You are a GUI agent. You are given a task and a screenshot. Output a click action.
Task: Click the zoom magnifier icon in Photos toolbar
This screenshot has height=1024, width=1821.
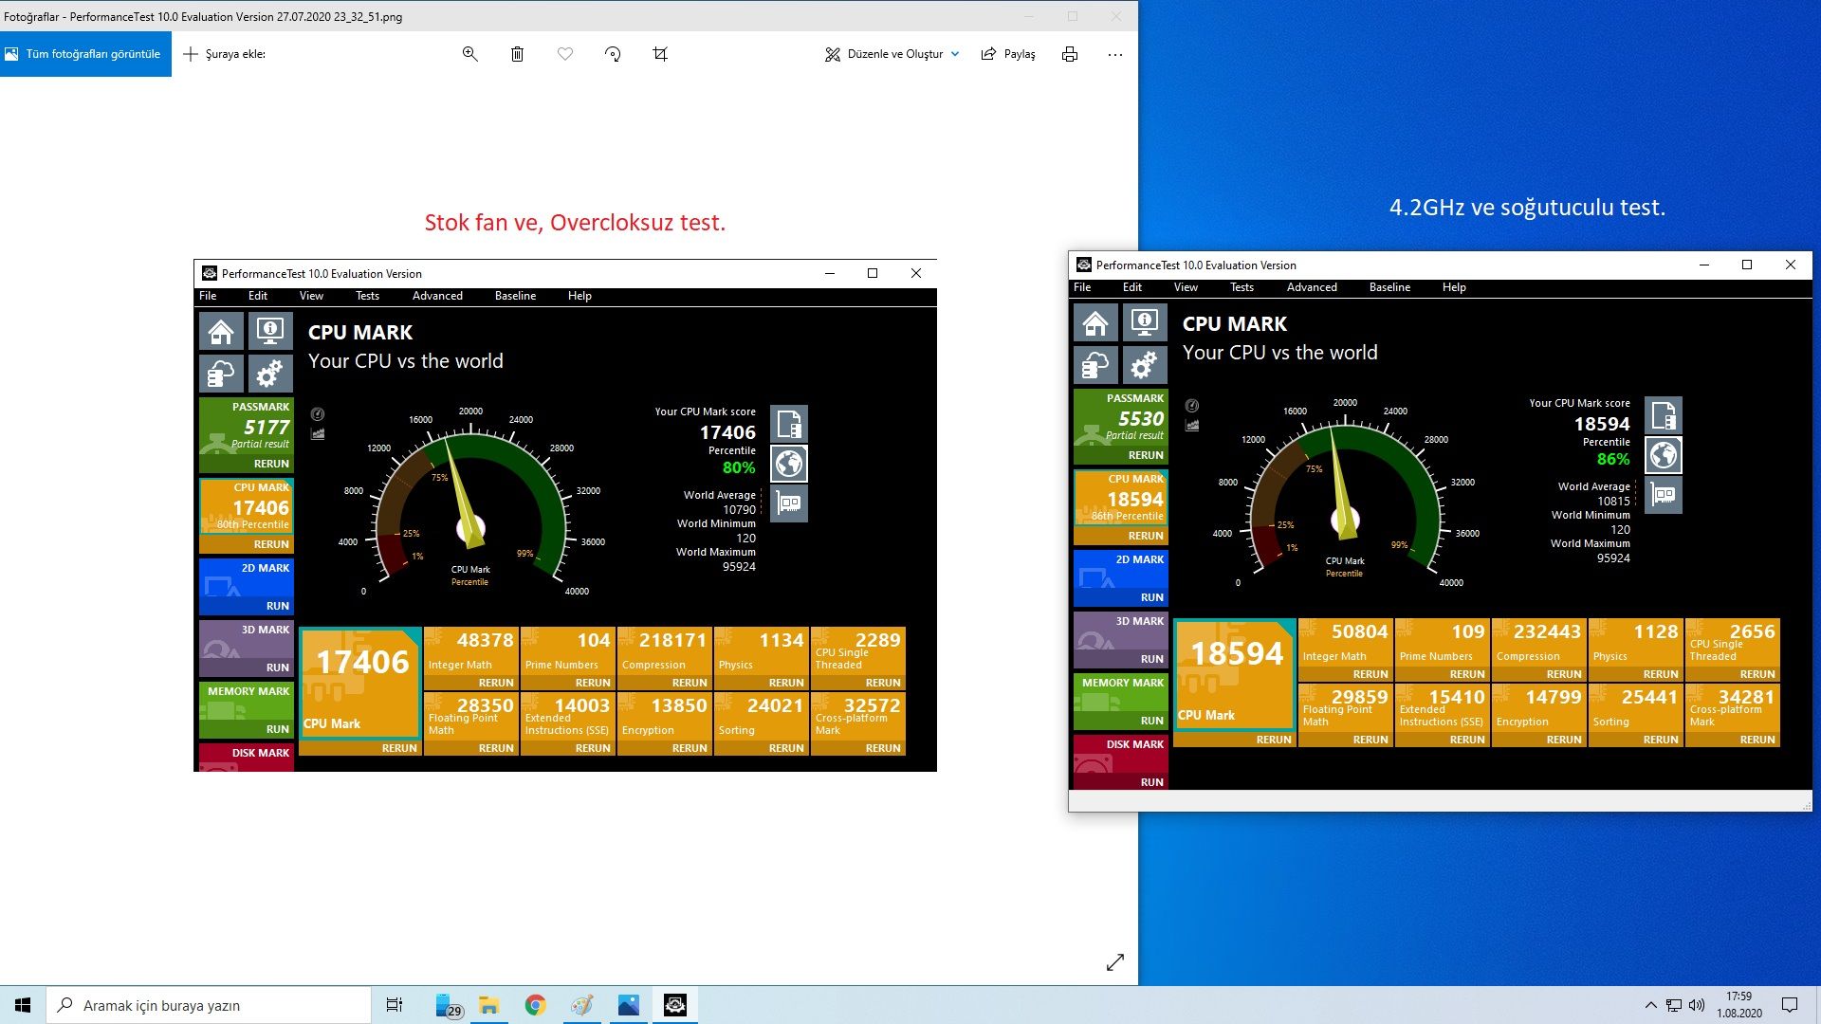pyautogui.click(x=469, y=54)
